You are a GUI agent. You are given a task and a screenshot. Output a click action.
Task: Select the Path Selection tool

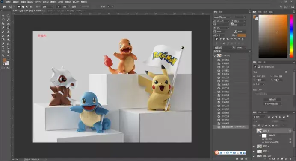[8, 48]
